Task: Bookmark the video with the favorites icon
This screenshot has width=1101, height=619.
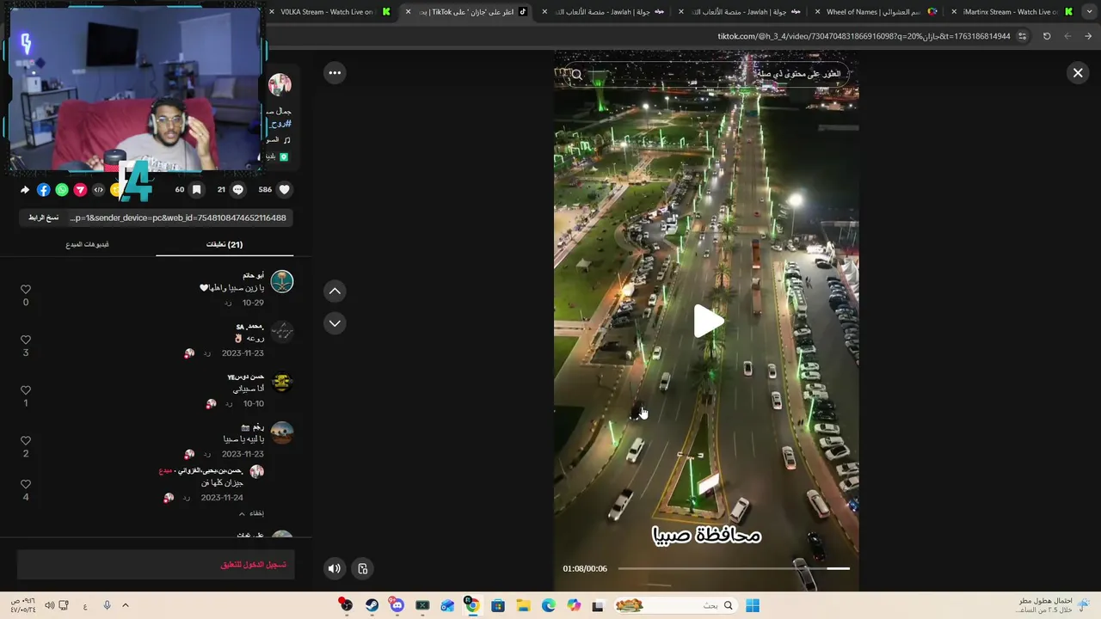Action: (196, 190)
